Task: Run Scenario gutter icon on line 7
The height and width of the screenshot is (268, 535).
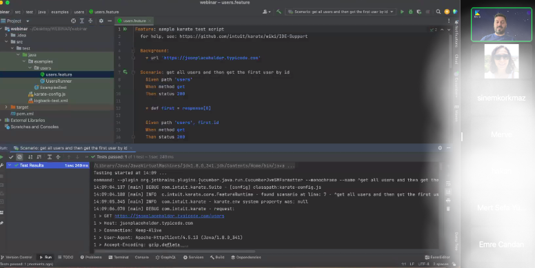Action: tap(125, 72)
